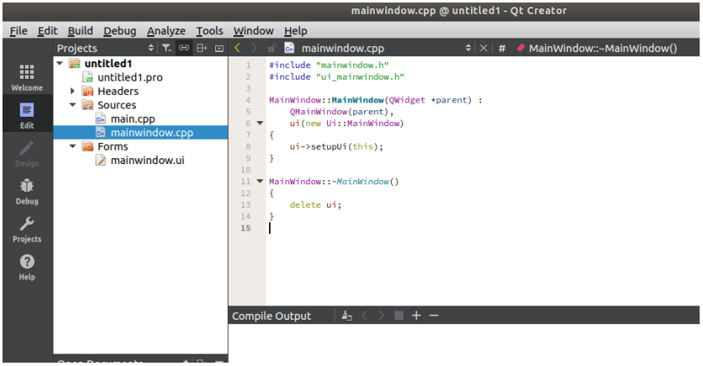Viewport: 703px width, 366px height.
Task: Click the '~MainWindow' destructor name in code
Action: (361, 181)
